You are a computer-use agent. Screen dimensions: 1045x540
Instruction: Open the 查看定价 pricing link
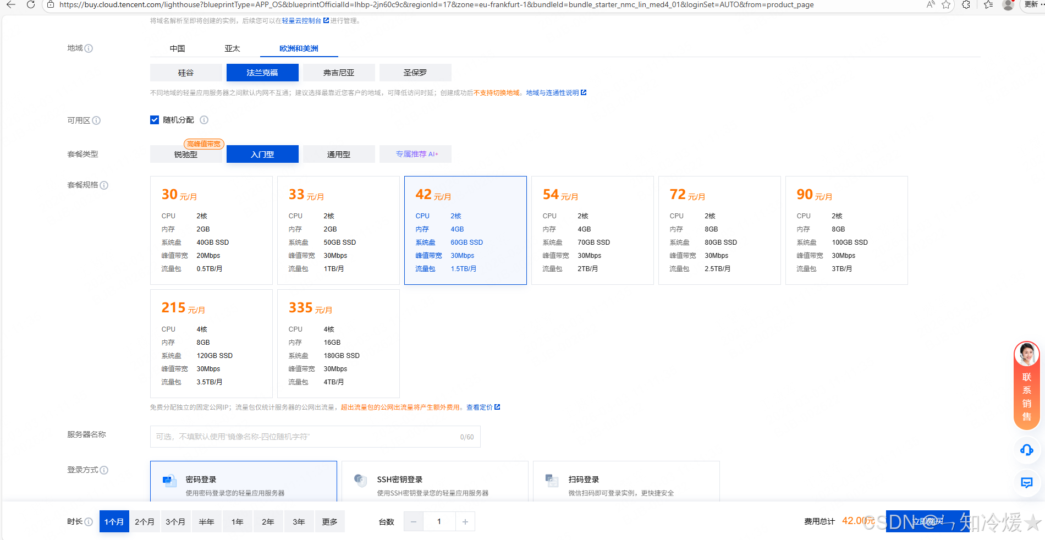pyautogui.click(x=479, y=407)
